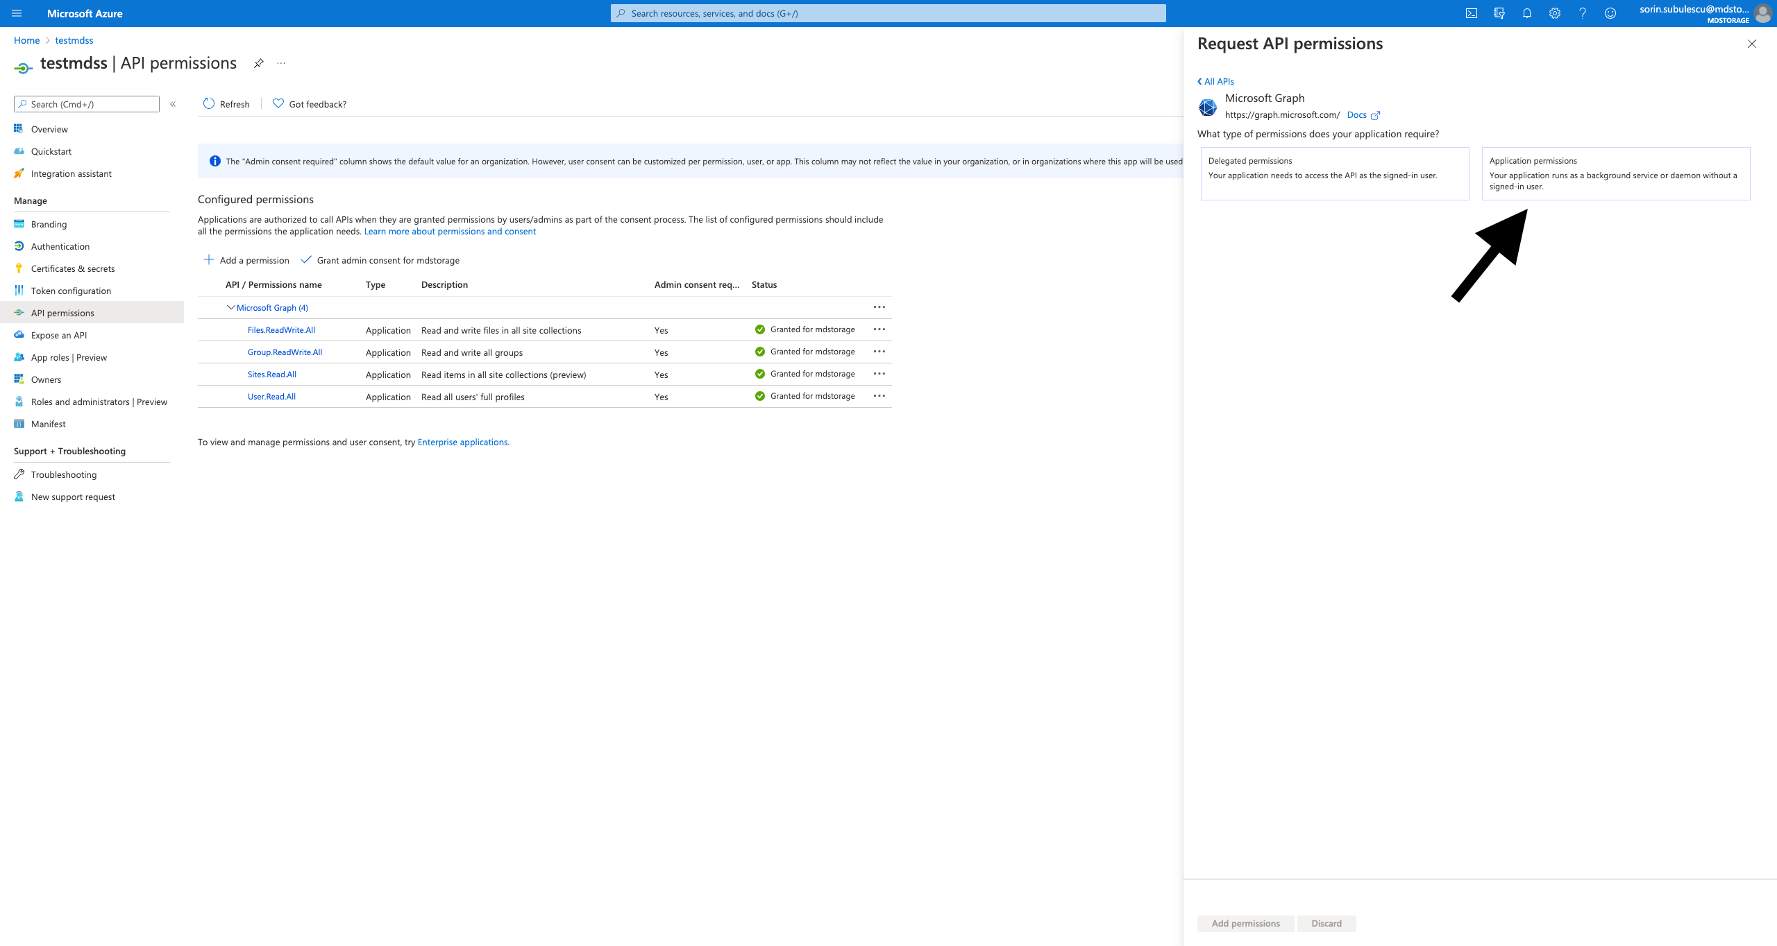1777x946 pixels.
Task: Select Application permissions card
Action: coord(1616,173)
